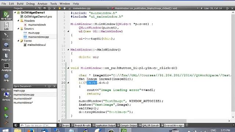Split the editor view
This screenshot has width=235, height=132.
click(x=227, y=8)
